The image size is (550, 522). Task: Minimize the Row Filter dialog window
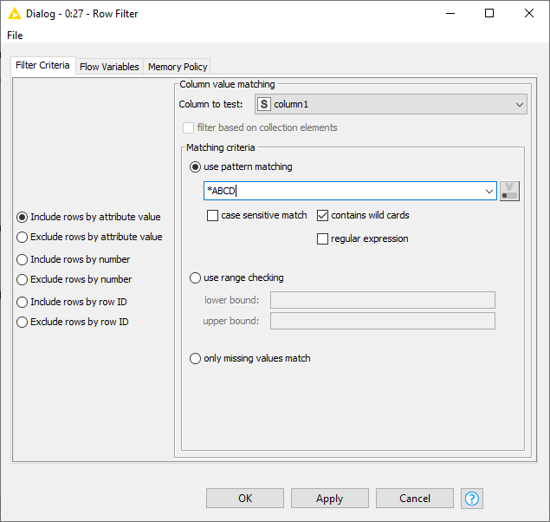click(450, 13)
